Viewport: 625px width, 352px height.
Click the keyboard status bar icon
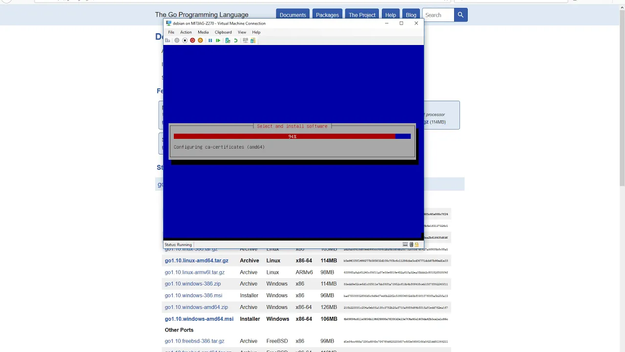coord(405,244)
